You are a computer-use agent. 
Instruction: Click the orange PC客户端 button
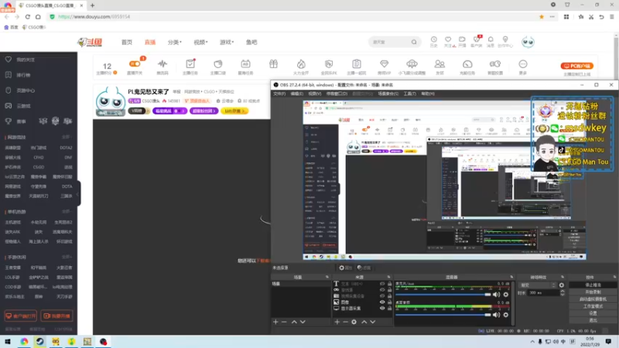pyautogui.click(x=576, y=66)
